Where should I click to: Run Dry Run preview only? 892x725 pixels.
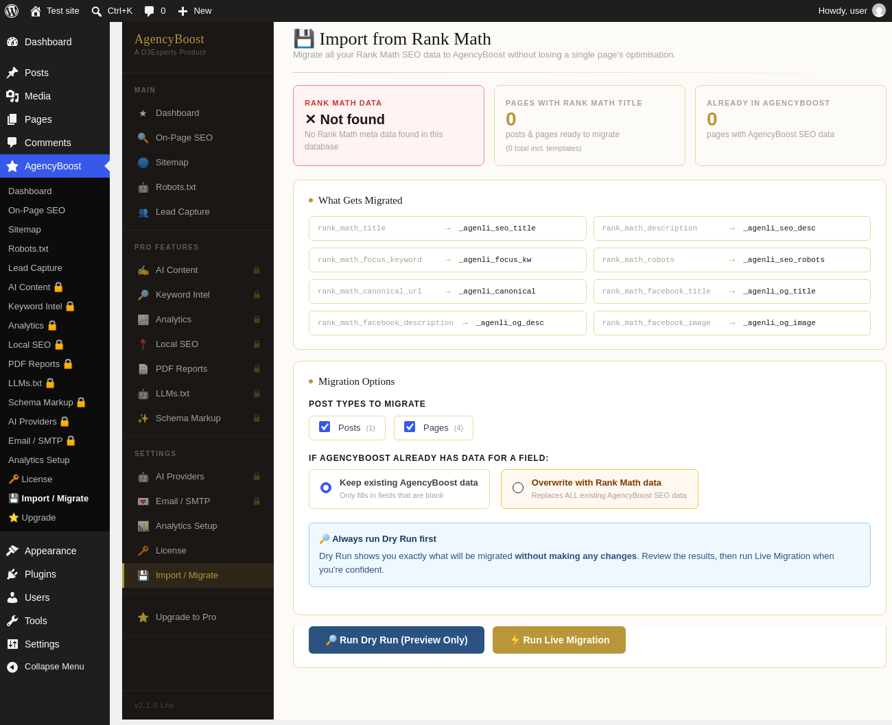point(397,640)
